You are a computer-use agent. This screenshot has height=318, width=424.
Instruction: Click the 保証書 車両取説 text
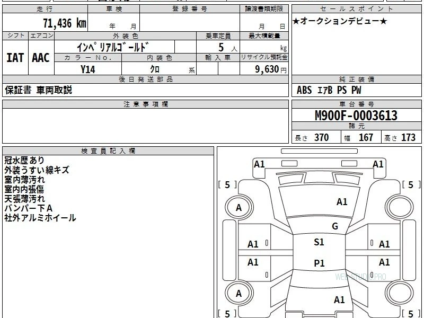38,90
